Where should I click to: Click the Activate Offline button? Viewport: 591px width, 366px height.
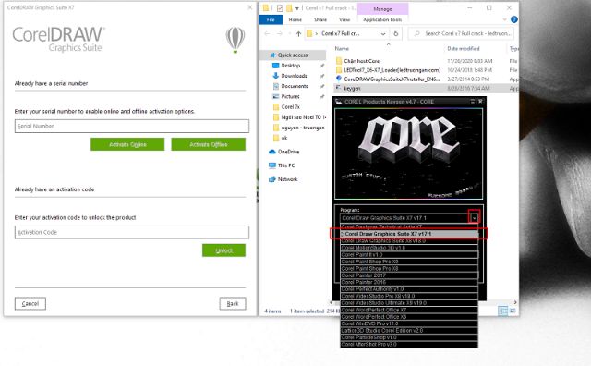tap(208, 144)
